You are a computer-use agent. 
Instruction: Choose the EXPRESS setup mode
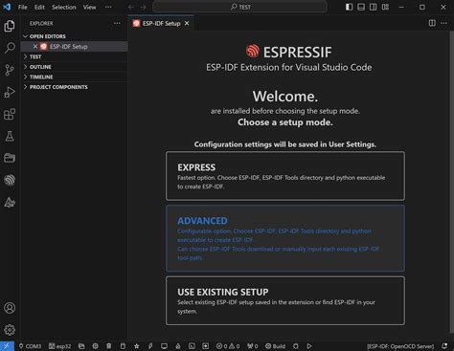(285, 176)
